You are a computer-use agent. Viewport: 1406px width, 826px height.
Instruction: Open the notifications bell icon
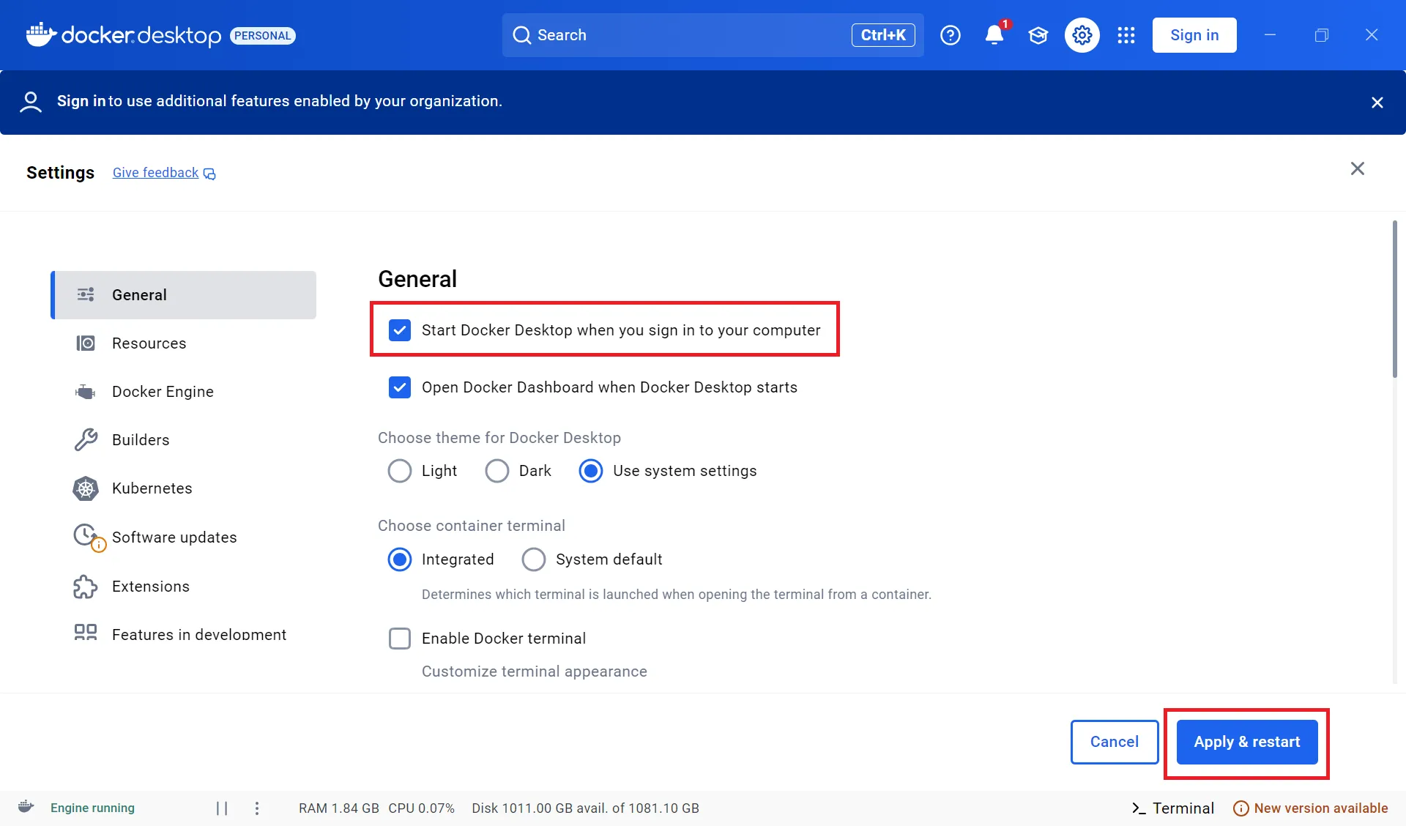tap(994, 35)
